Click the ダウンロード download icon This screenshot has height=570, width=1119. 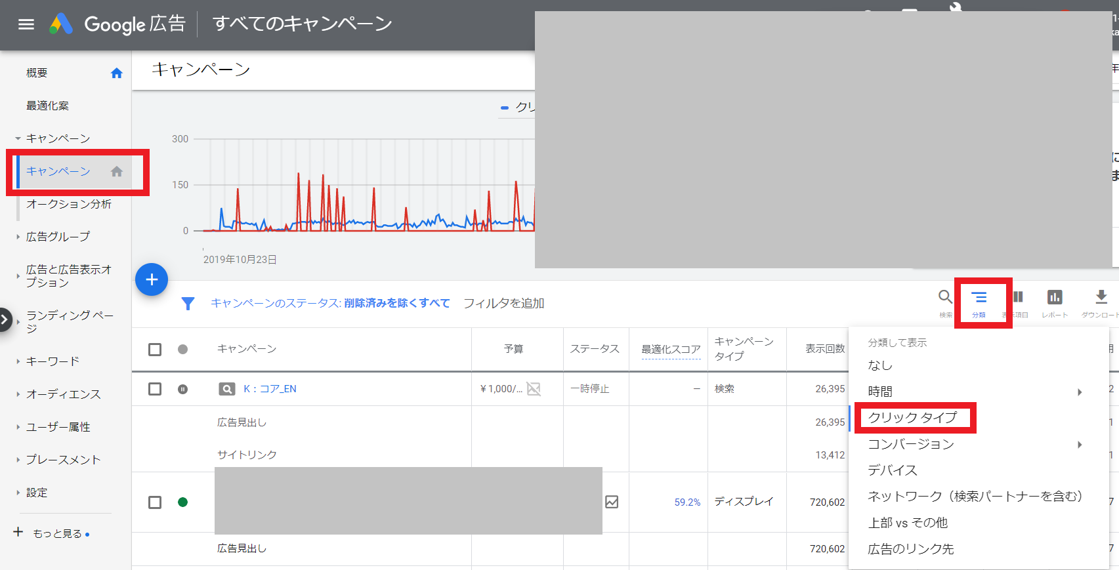pos(1101,297)
